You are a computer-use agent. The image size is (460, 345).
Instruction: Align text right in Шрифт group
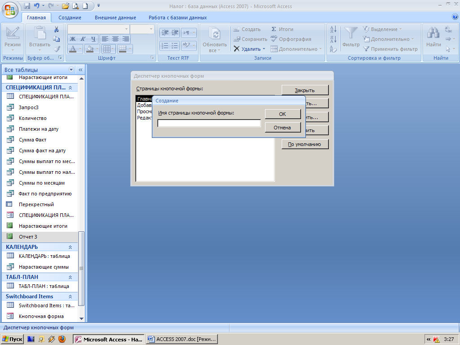click(126, 39)
